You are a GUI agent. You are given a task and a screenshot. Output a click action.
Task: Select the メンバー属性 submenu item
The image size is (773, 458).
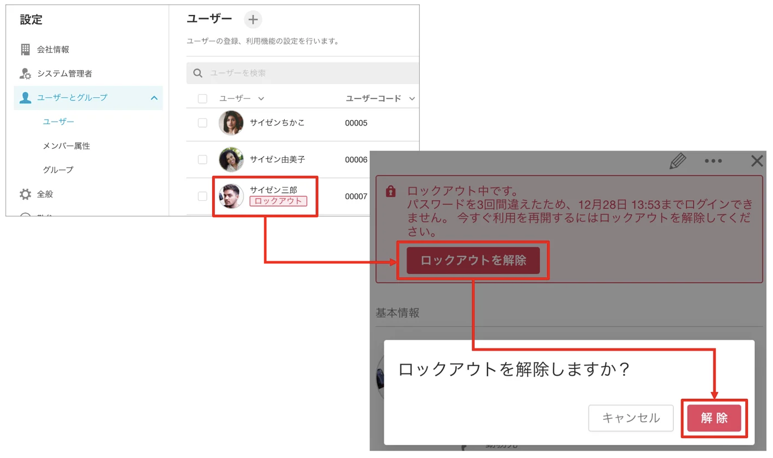[66, 146]
